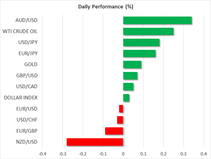Select the EUR/JPY bar
Viewport: 211px width, 159px height.
coord(139,53)
